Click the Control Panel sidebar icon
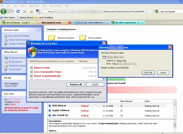183x134 pixels. (6, 70)
